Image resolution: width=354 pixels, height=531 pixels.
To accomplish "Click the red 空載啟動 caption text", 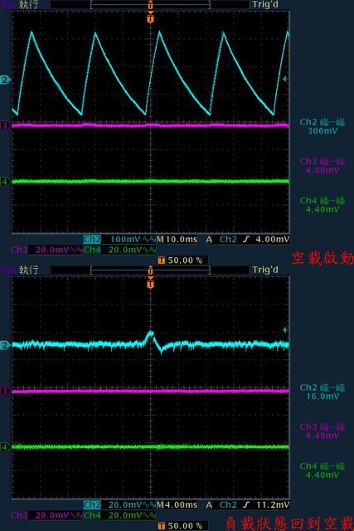I will pyautogui.click(x=322, y=258).
